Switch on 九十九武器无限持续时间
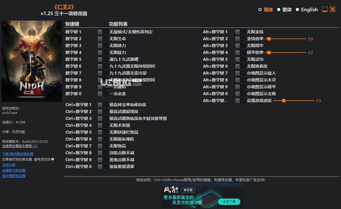Screen dimensions: 341x209 point(103,66)
